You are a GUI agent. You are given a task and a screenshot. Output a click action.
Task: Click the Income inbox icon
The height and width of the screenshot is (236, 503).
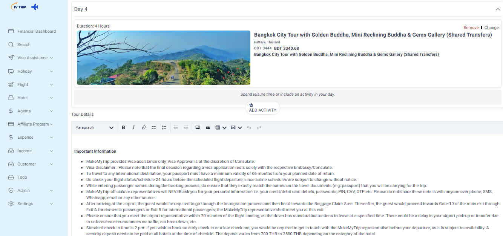[x=11, y=151]
